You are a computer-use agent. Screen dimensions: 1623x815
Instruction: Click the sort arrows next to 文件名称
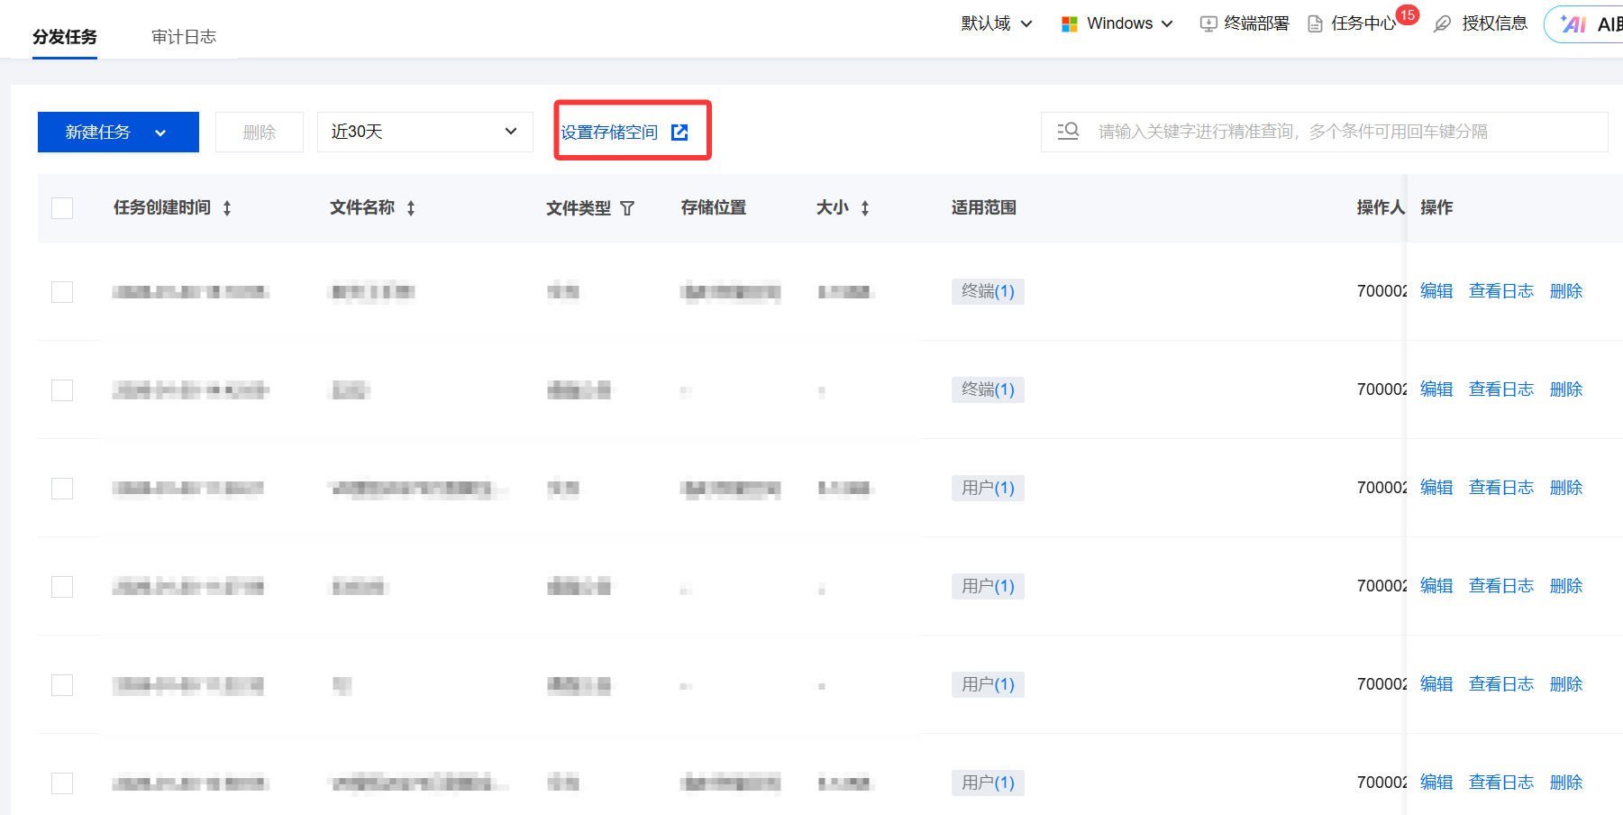(411, 208)
